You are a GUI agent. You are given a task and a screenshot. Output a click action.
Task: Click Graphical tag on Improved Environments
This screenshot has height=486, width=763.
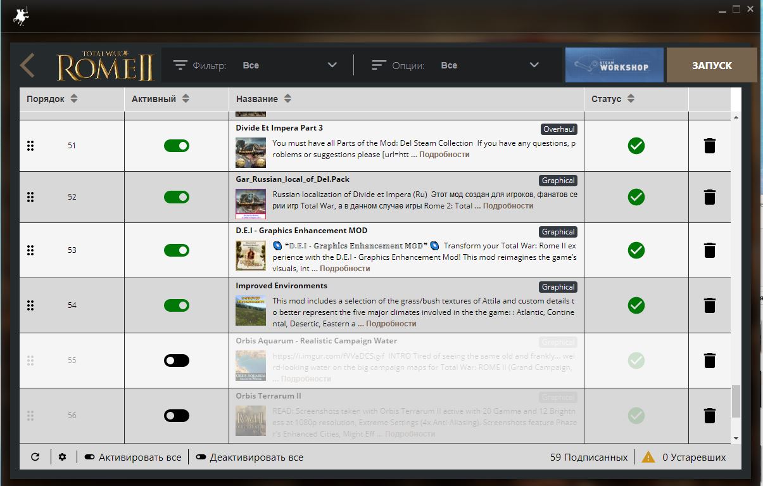click(x=558, y=287)
